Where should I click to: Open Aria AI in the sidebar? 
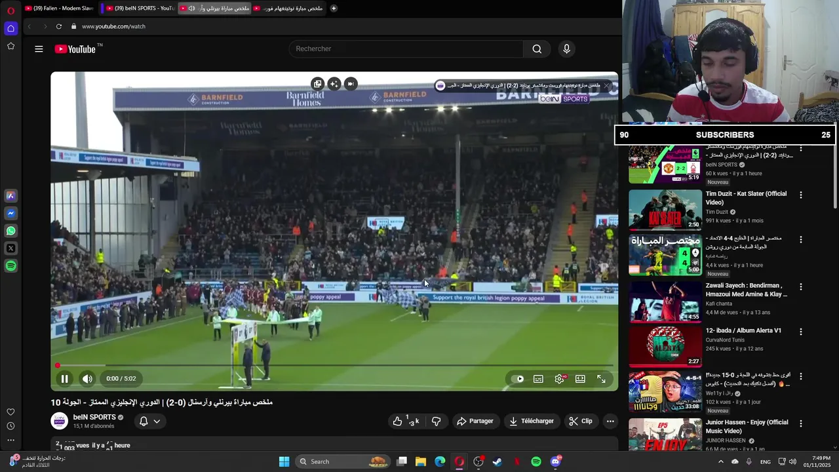pyautogui.click(x=10, y=195)
